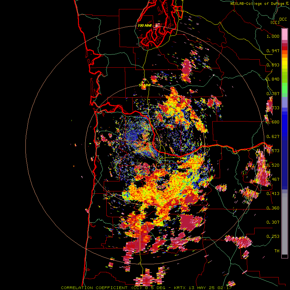Screen dimensions: 290x290
Task: Click the gray lower segment of color bar
Action: (x=285, y=224)
